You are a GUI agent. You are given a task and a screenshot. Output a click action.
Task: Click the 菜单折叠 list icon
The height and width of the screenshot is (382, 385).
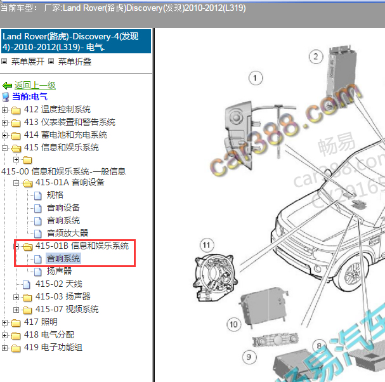[x=51, y=61]
